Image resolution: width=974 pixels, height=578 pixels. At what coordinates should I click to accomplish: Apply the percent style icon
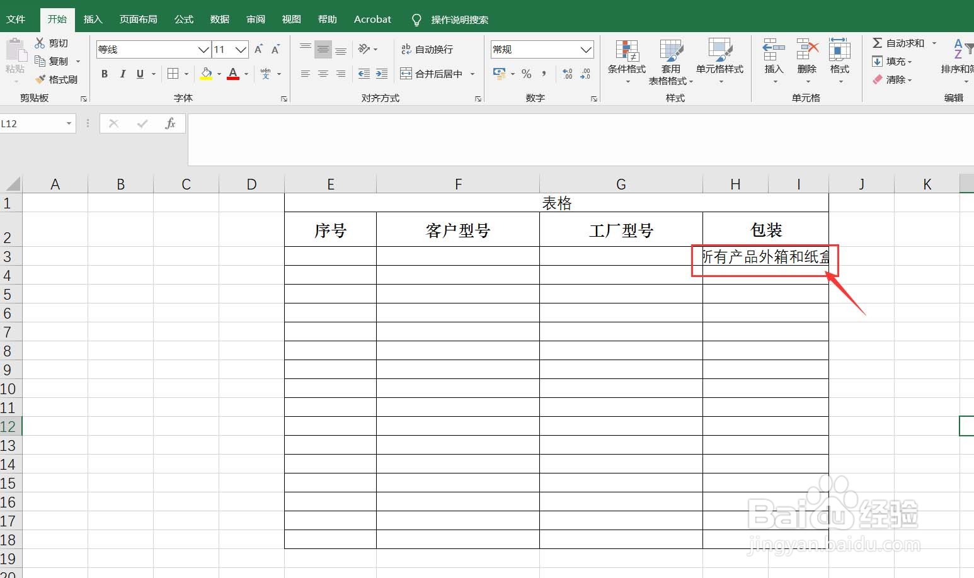pos(527,74)
